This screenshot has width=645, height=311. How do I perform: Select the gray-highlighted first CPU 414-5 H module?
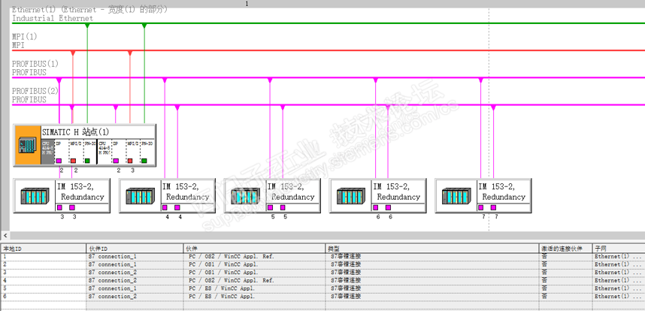click(47, 152)
